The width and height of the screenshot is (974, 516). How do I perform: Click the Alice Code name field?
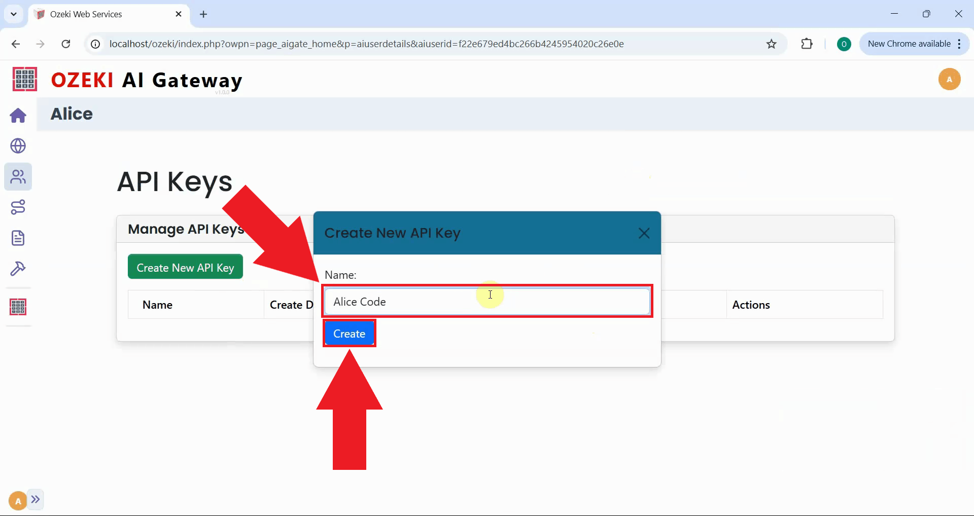coord(487,301)
